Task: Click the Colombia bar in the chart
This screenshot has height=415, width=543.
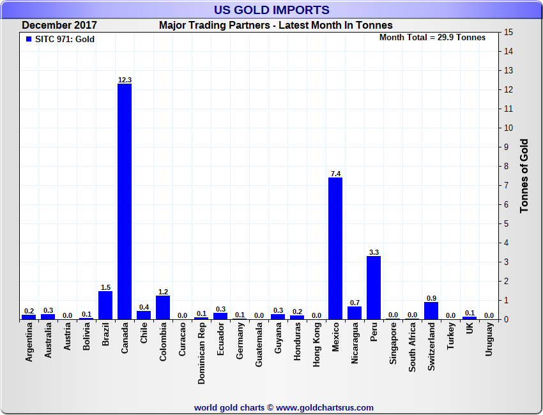Action: [163, 307]
